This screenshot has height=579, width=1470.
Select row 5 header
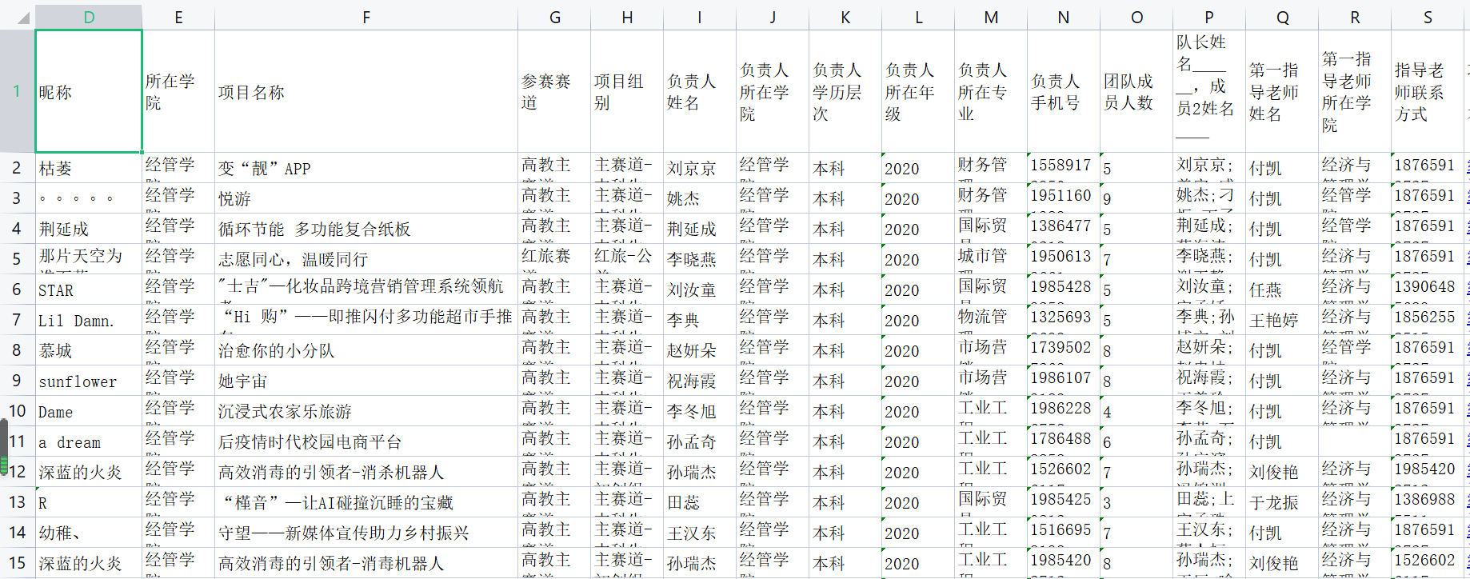click(17, 259)
